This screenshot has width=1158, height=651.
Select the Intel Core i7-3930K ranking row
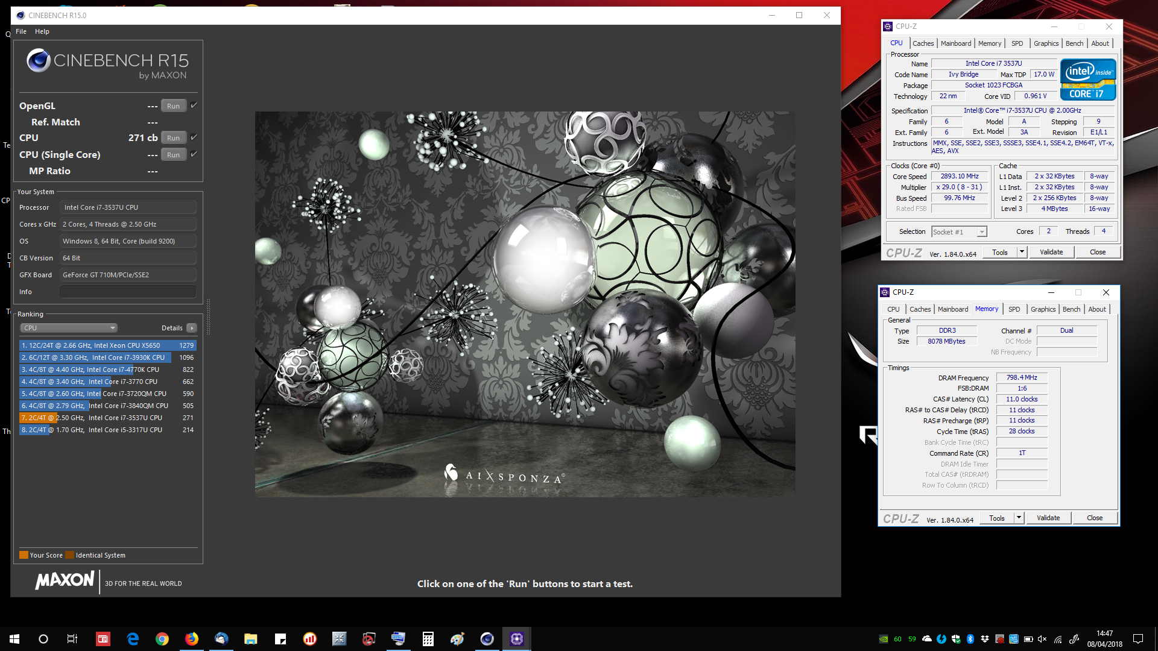point(108,357)
